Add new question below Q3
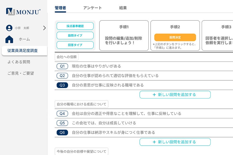The image size is (233, 155). [175, 95]
